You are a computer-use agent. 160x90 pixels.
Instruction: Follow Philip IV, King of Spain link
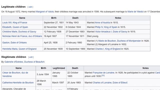106,27
